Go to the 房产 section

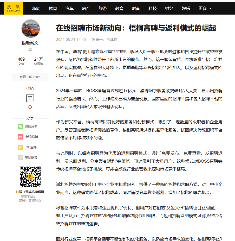pyautogui.click(x=86, y=8)
